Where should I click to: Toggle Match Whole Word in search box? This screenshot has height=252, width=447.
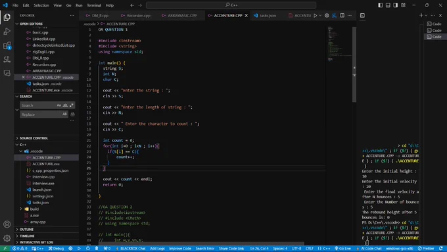(65, 105)
